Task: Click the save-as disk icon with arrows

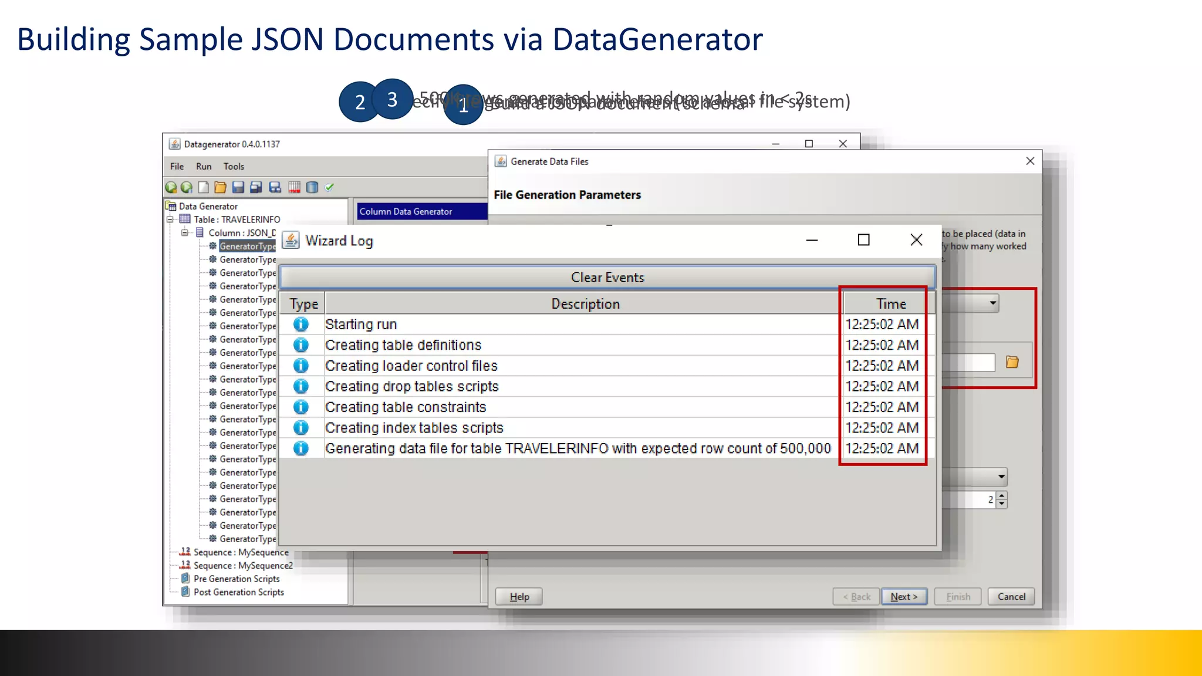Action: [x=275, y=187]
